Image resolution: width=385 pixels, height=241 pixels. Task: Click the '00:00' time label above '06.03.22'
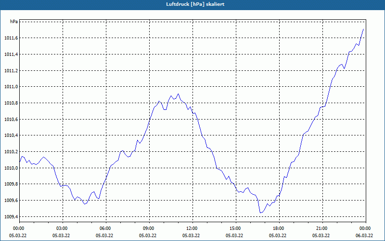[x=364, y=228]
